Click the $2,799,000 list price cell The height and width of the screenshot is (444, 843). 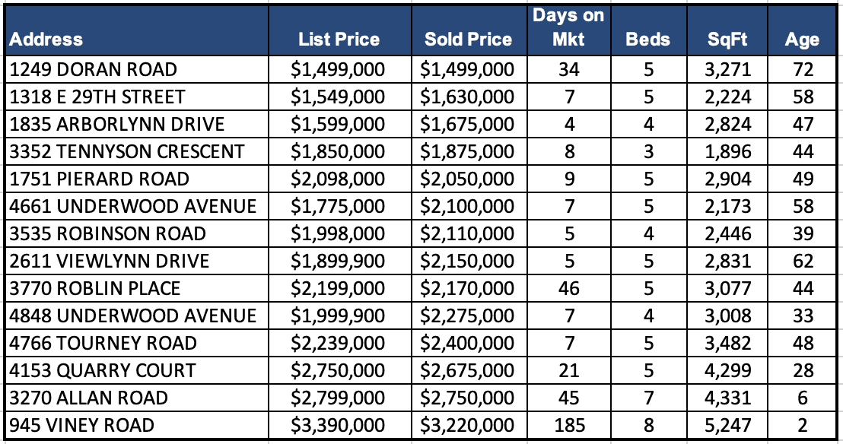pos(339,398)
